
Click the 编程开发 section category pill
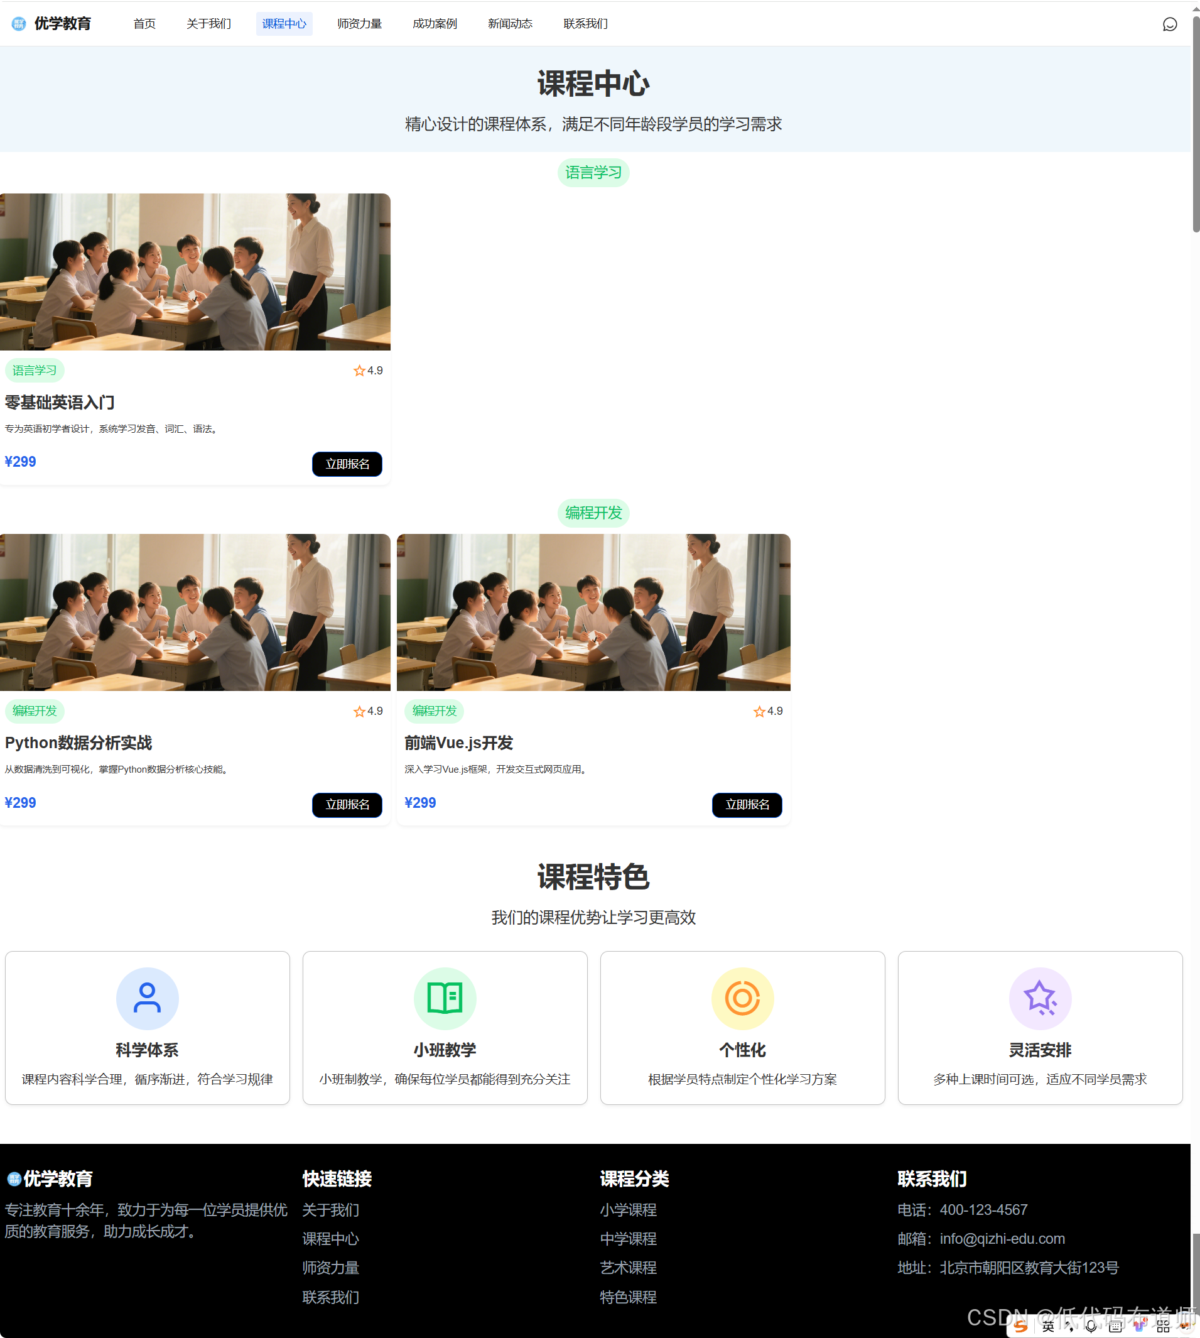coord(593,513)
